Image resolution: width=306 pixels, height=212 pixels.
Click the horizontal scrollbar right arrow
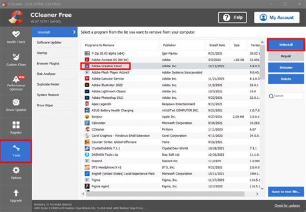tap(257, 194)
